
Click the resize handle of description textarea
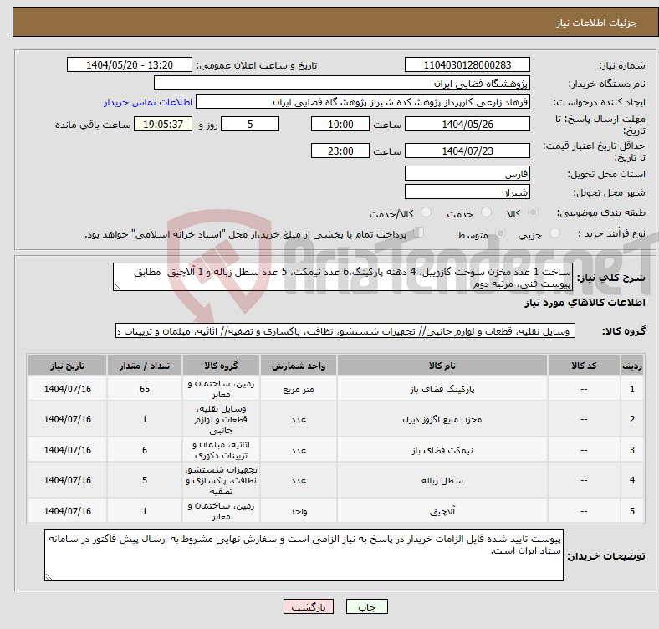tap(117, 287)
